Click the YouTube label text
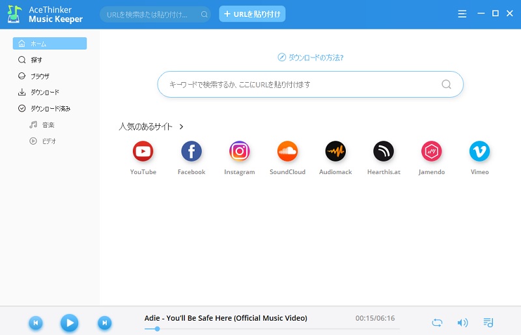The width and height of the screenshot is (521, 335). (x=143, y=172)
